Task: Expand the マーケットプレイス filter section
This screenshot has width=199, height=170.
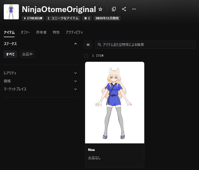Action: 76,89
